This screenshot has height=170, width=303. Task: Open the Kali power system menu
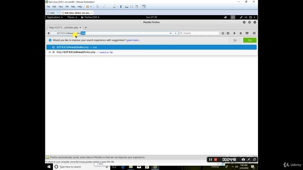click(x=252, y=17)
